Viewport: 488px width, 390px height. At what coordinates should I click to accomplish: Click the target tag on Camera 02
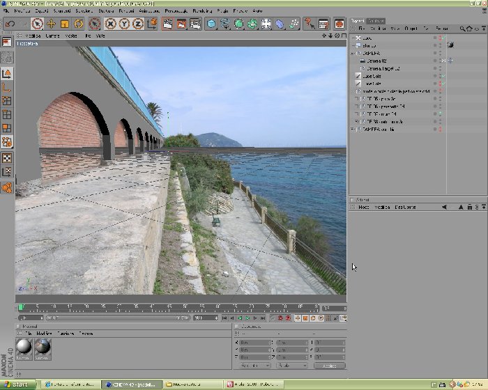tap(450, 61)
